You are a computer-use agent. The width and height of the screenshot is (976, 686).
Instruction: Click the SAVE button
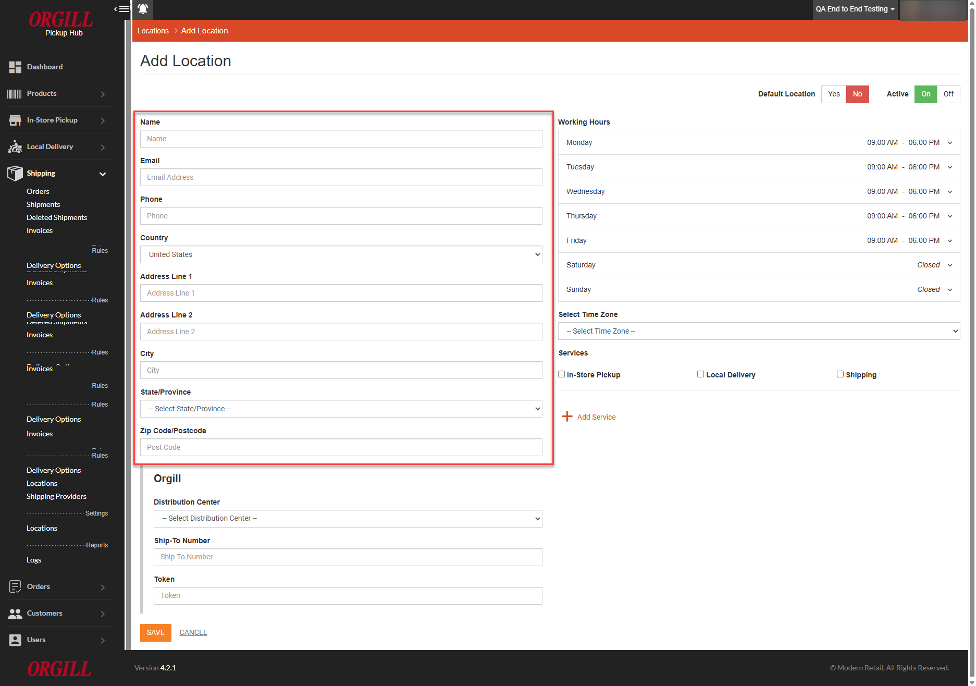pos(155,632)
